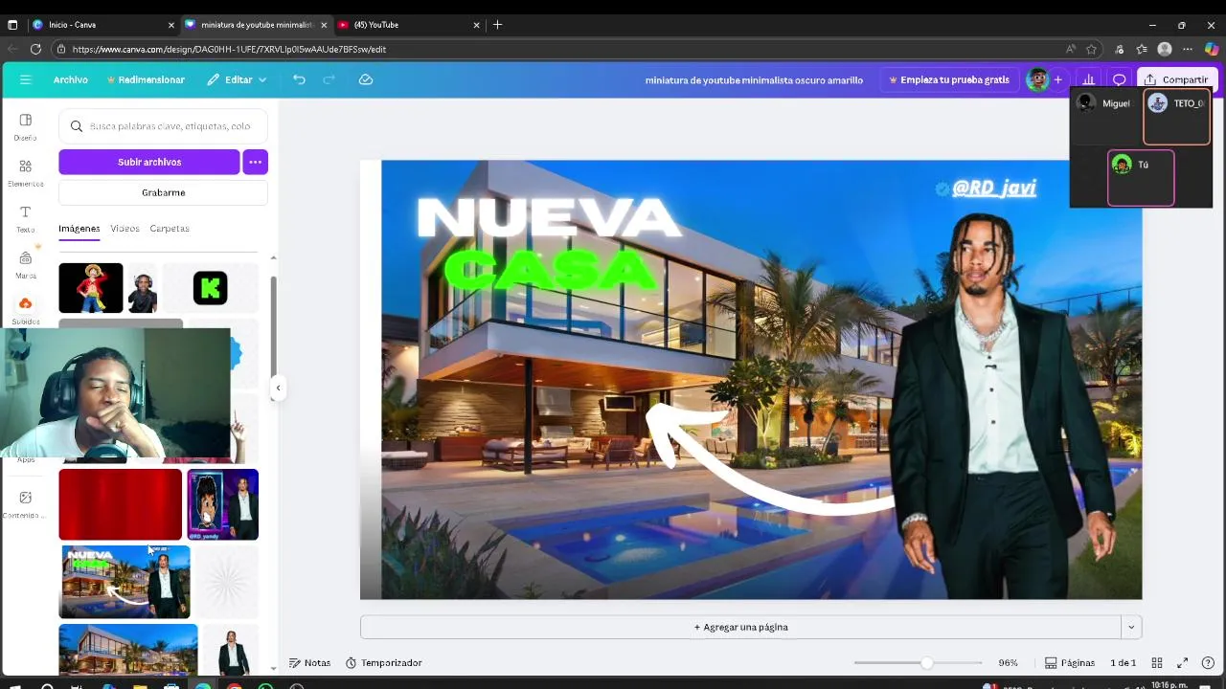Select Miguel's participant tile
1226x689 pixels.
coord(1105,116)
